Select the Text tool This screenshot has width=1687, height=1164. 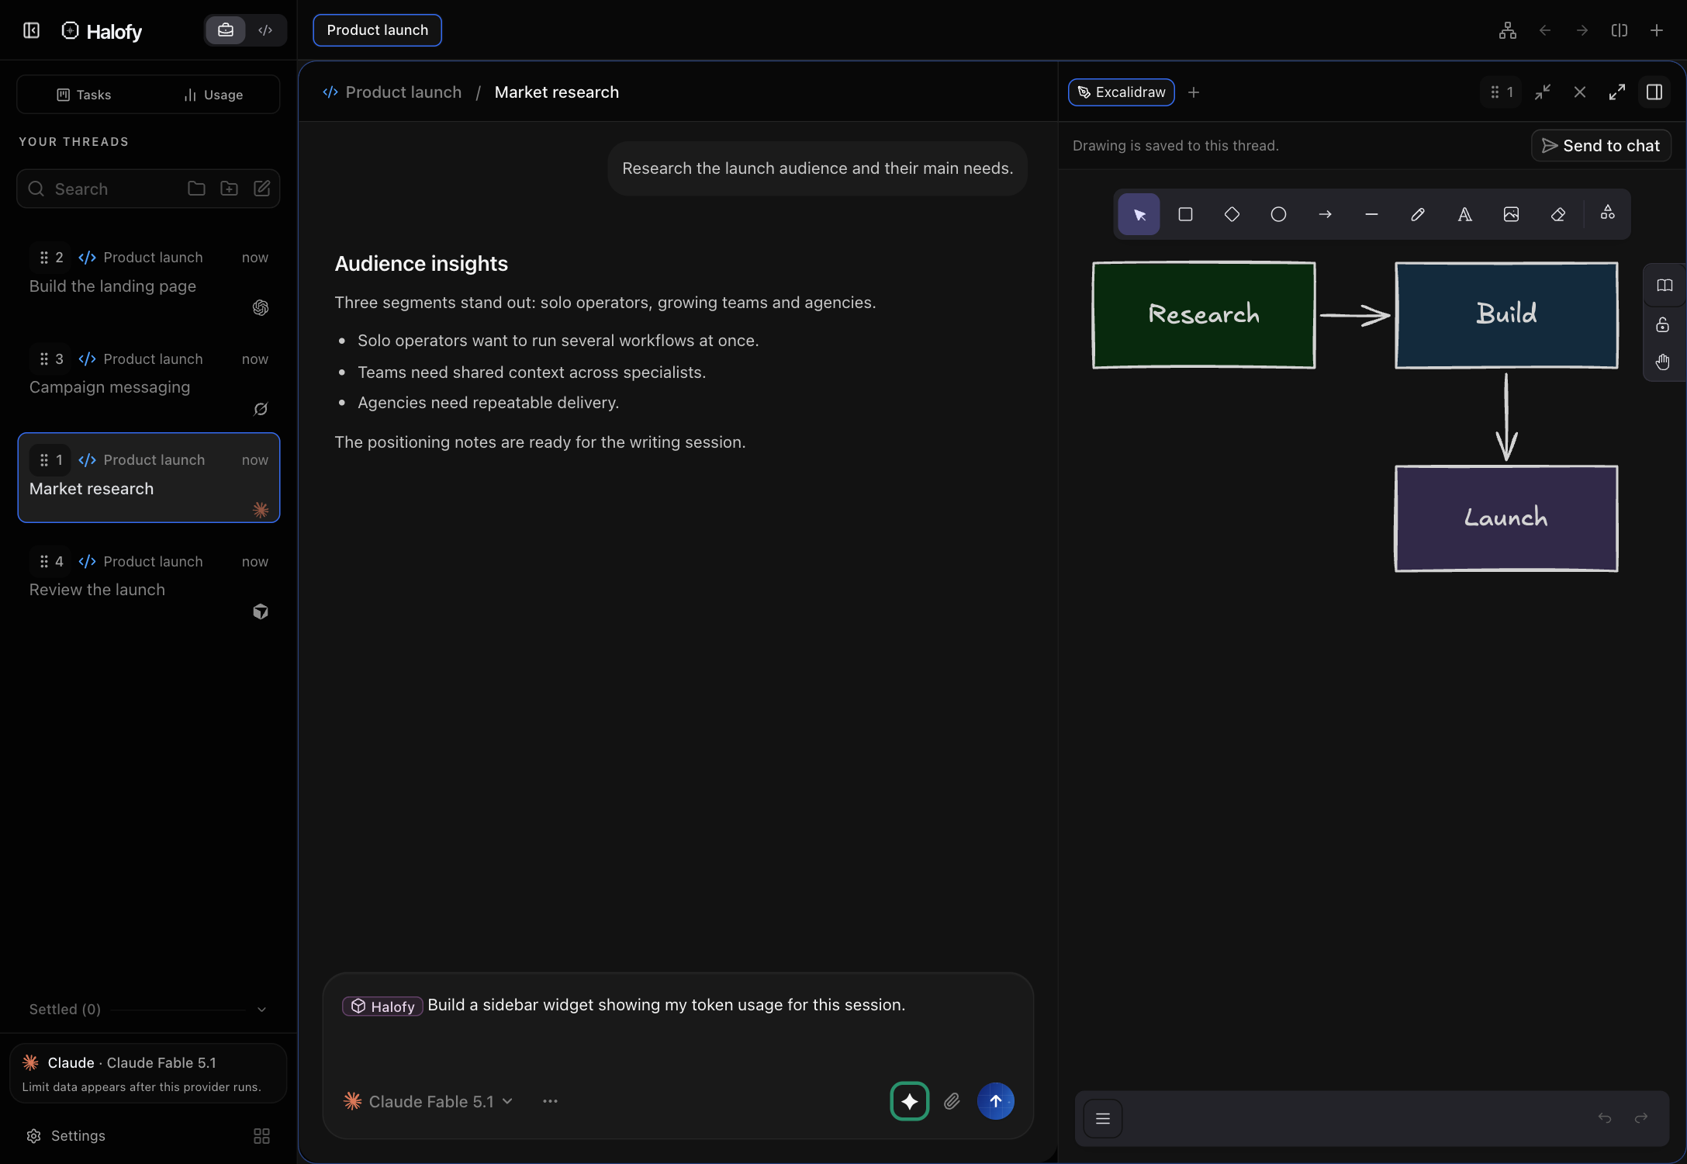[1464, 214]
